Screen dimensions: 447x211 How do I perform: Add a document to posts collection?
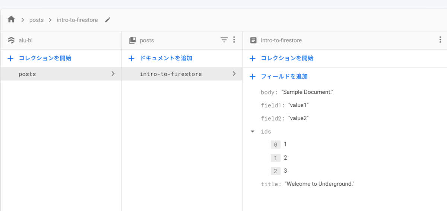tap(166, 58)
